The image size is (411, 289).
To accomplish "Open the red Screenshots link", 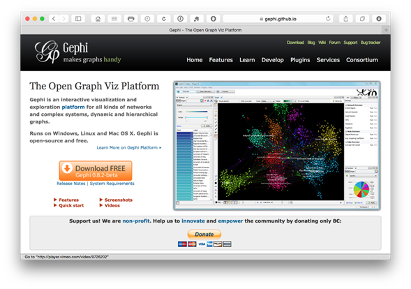I will pyautogui.click(x=119, y=200).
